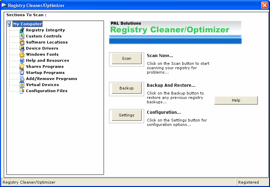This screenshot has width=270, height=187.
Task: Click the Startup Programs icon
Action: pos(22,73)
